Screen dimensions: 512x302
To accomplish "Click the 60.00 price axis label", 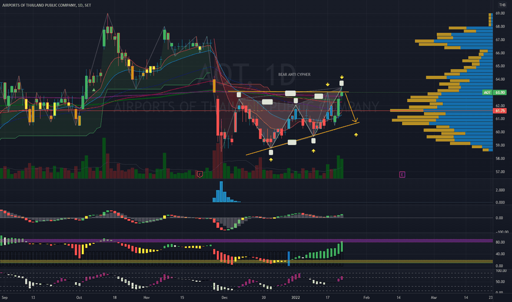I will tap(500, 132).
